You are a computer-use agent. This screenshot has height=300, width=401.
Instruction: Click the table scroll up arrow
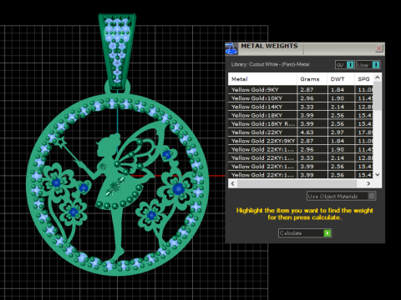(x=378, y=77)
